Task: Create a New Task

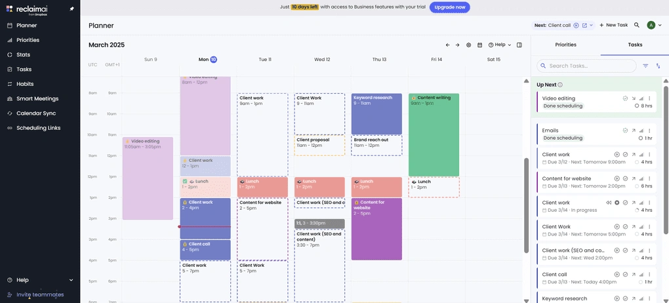Action: pos(613,25)
